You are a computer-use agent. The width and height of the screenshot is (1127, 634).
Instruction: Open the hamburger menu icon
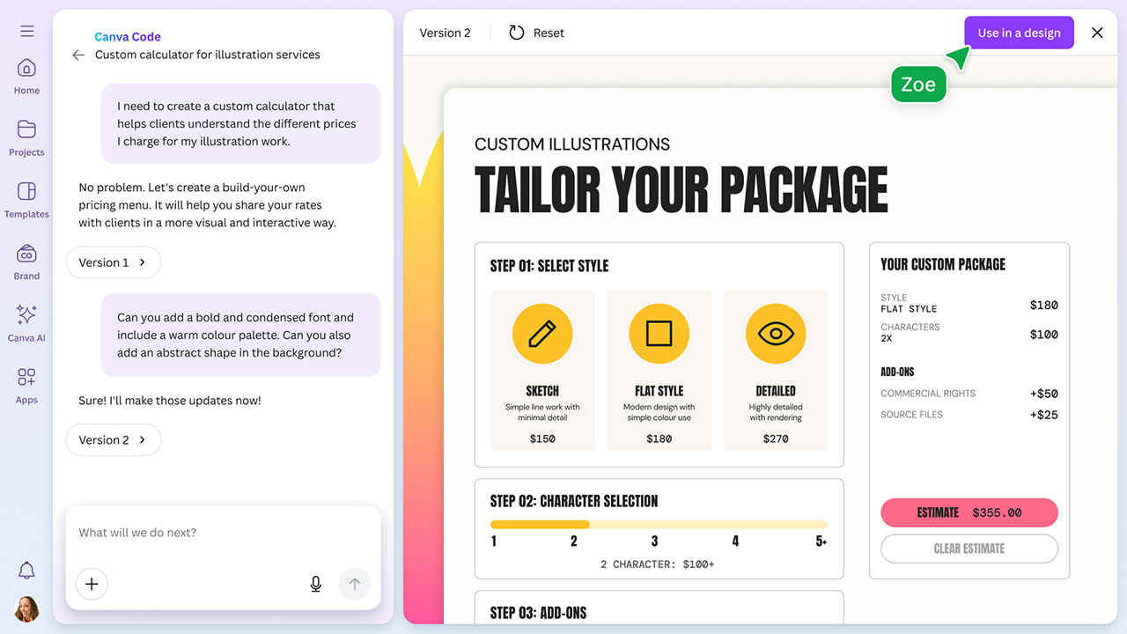click(26, 31)
